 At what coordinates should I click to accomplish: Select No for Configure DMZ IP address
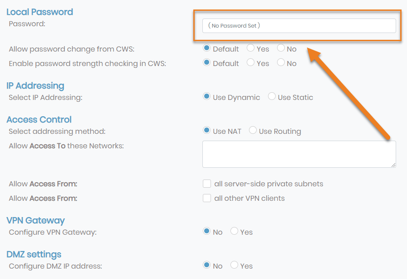(207, 265)
